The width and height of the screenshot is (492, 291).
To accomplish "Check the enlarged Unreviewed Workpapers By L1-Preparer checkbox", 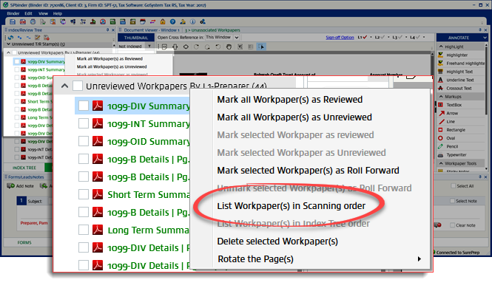I will pos(78,86).
